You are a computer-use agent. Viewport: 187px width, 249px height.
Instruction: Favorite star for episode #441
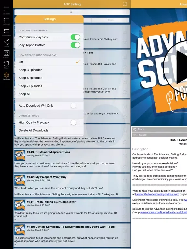[125, 216]
